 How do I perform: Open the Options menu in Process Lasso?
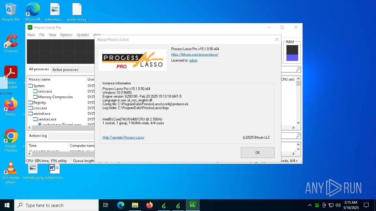[66, 35]
